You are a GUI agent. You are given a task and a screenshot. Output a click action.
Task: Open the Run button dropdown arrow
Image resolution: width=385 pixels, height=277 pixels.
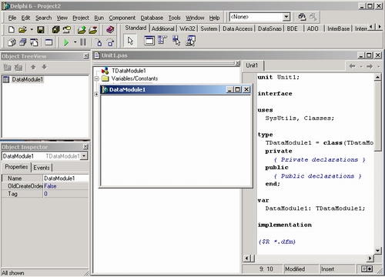[x=75, y=42]
